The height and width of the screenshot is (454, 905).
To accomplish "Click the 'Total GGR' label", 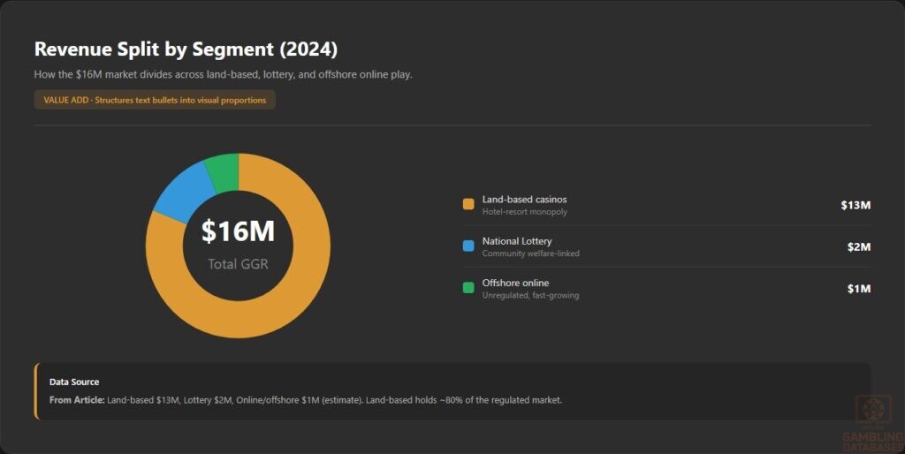I will coord(238,263).
